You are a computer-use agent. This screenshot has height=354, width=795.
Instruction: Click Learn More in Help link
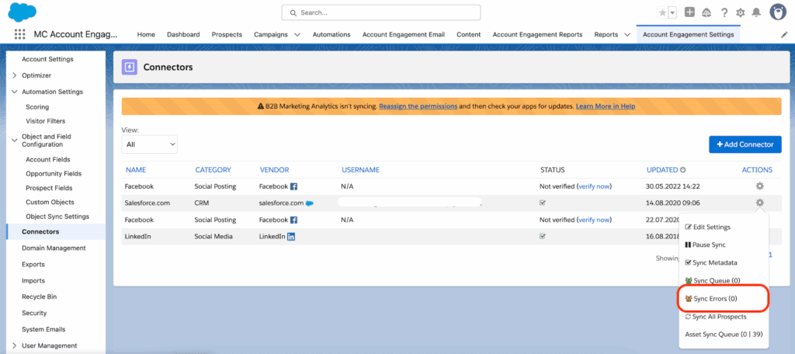(606, 106)
